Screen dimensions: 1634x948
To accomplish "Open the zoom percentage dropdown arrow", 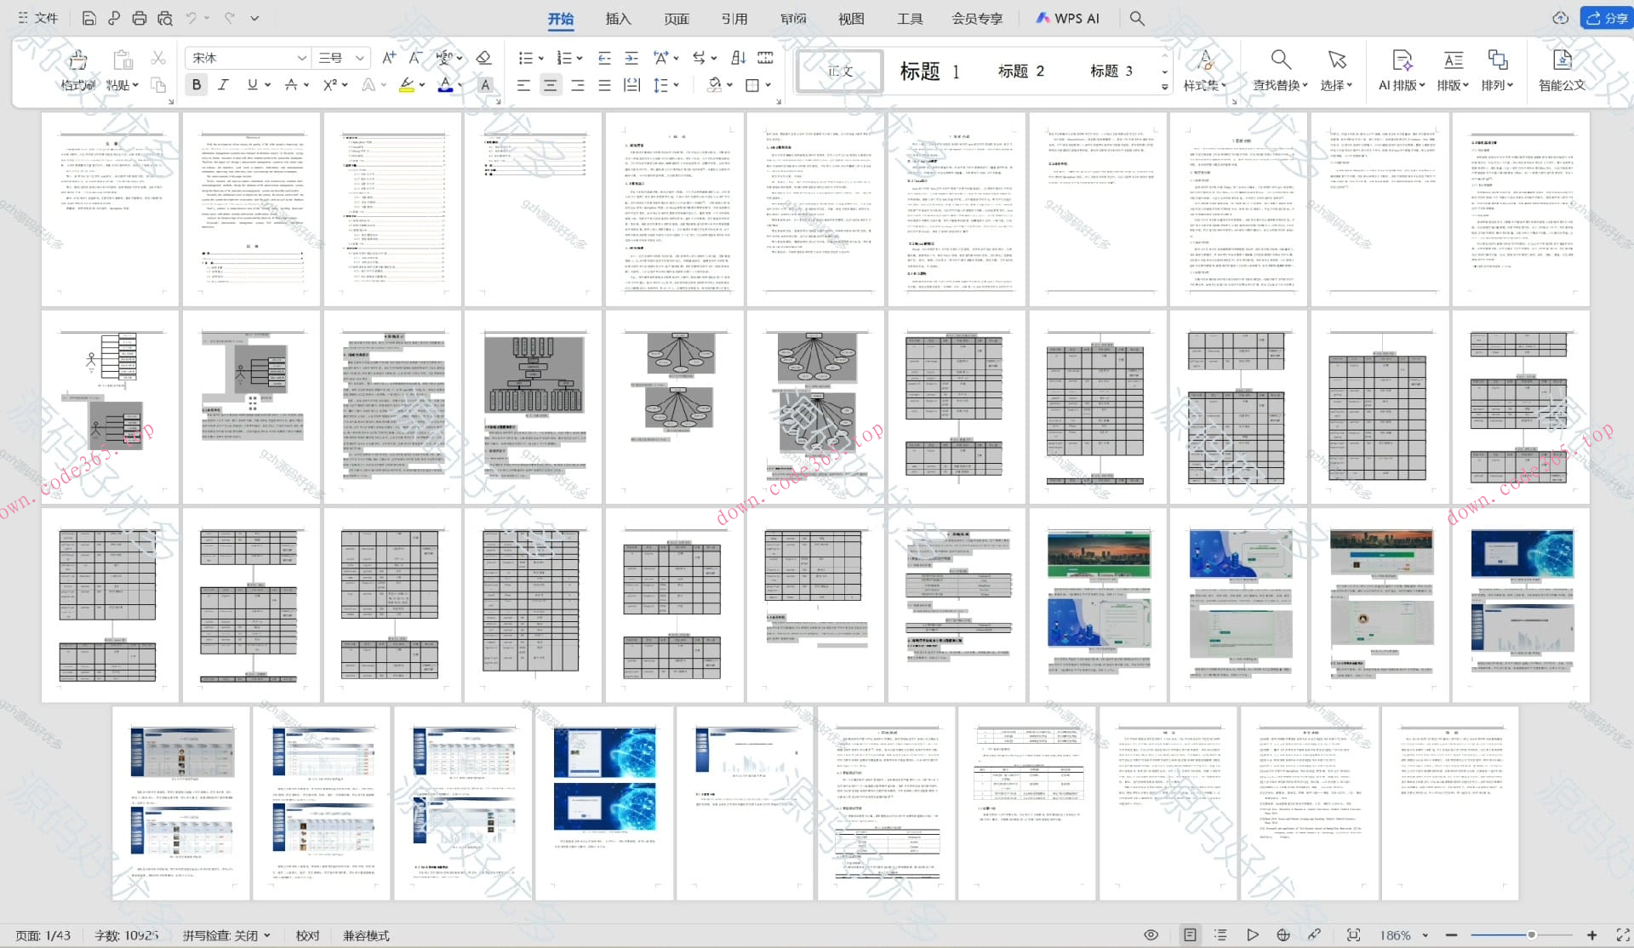I will point(1425,935).
